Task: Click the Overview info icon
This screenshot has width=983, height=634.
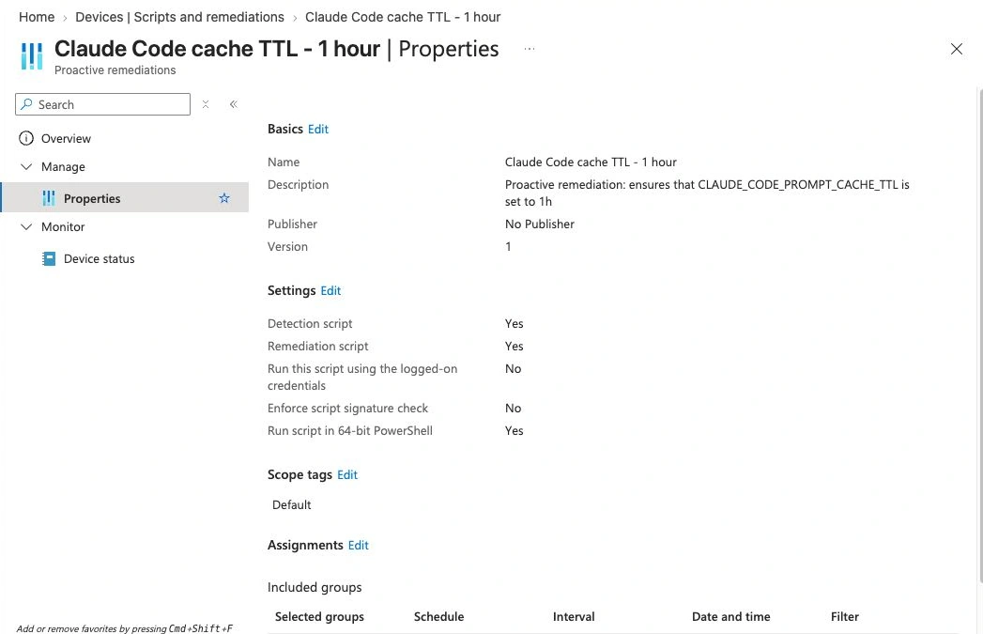Action: pyautogui.click(x=26, y=138)
